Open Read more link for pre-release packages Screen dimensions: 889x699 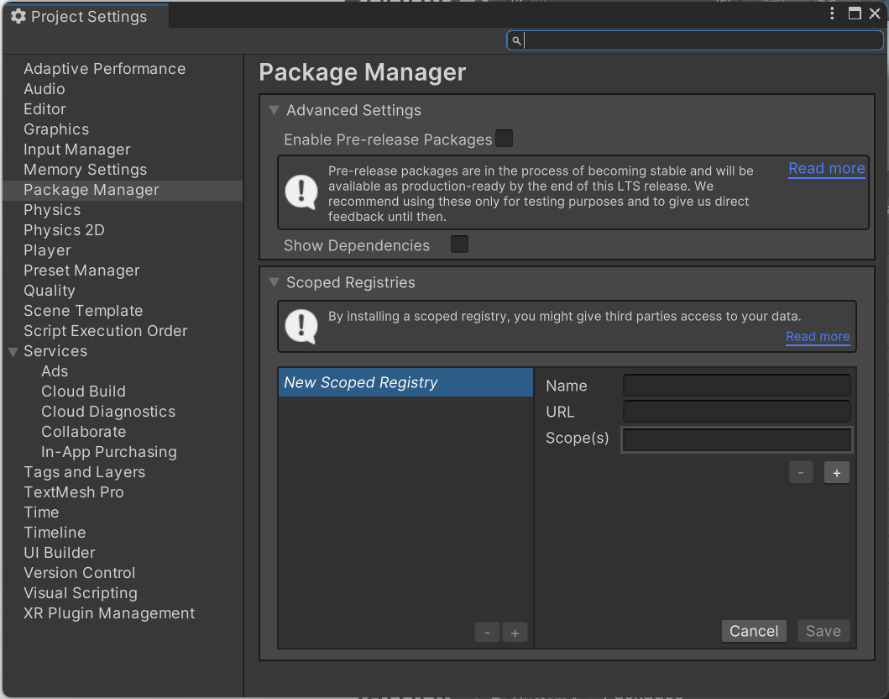[x=826, y=169]
